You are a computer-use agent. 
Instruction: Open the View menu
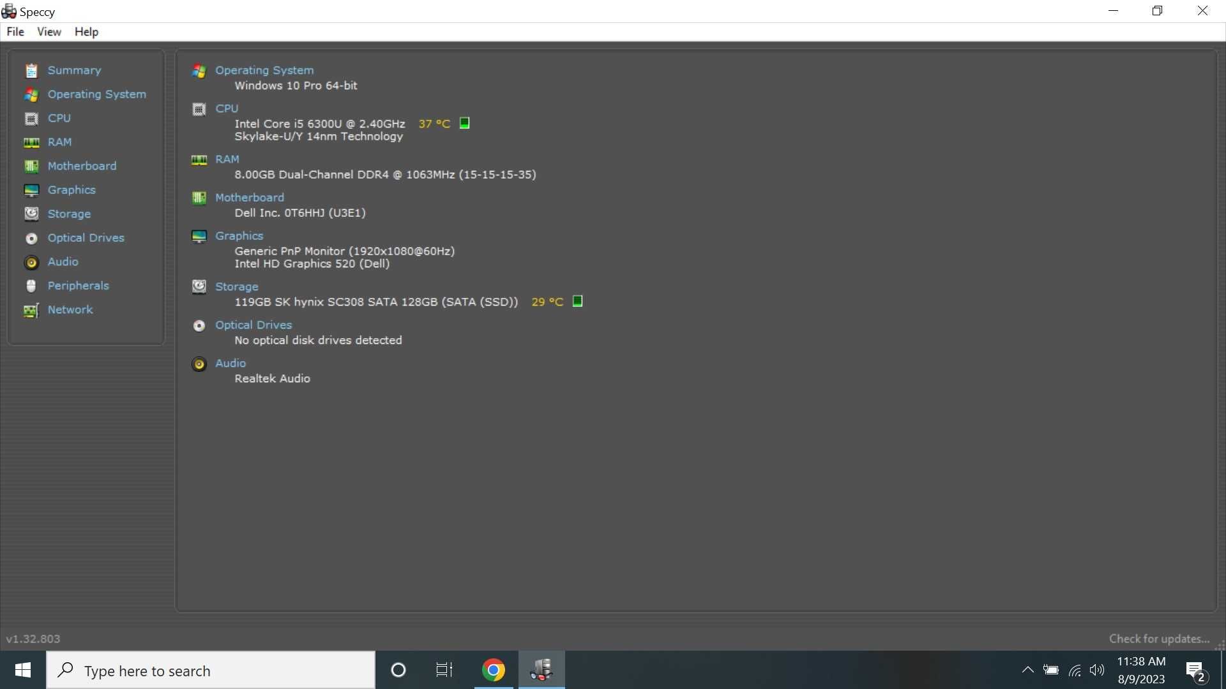click(48, 32)
